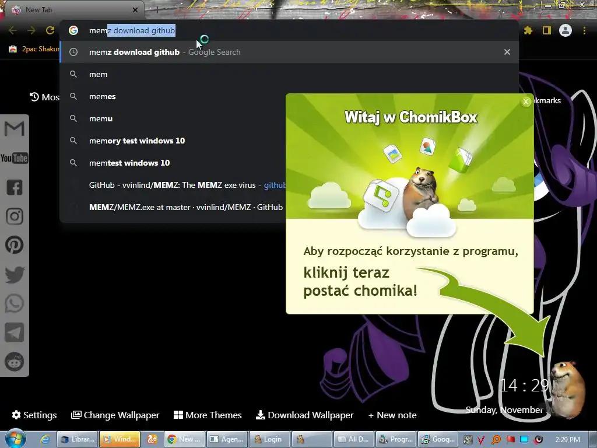
Task: Open the Action Center flag tray icon
Action: click(510, 440)
